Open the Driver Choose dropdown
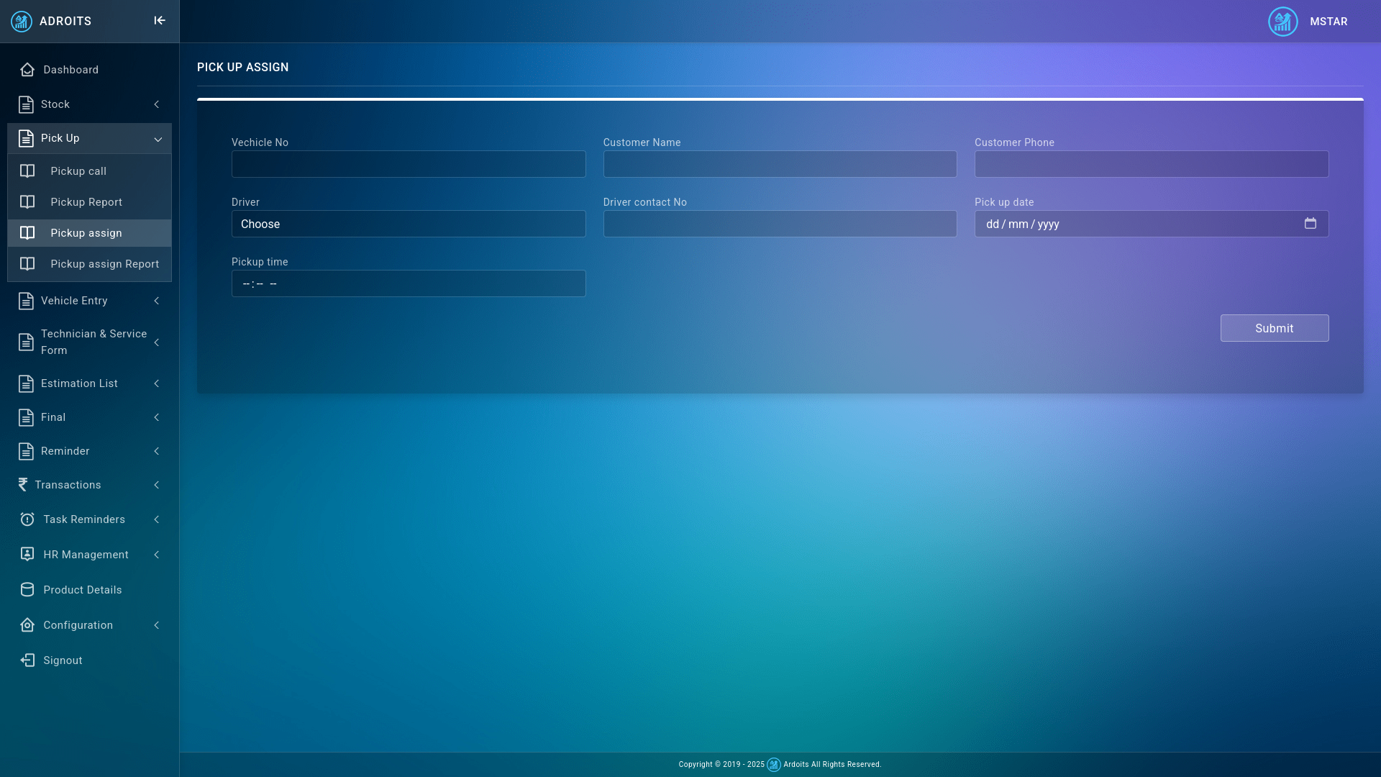This screenshot has width=1381, height=777. pyautogui.click(x=408, y=224)
